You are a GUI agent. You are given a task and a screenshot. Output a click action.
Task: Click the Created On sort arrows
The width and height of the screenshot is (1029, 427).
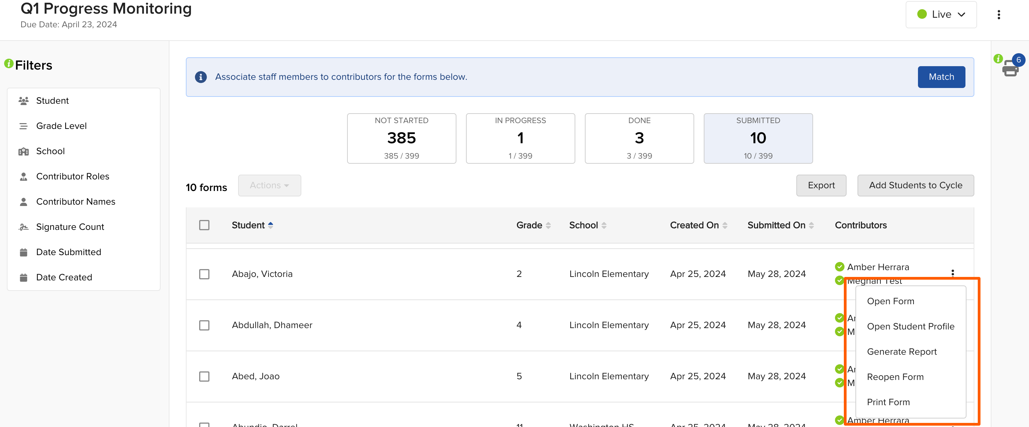pos(725,226)
